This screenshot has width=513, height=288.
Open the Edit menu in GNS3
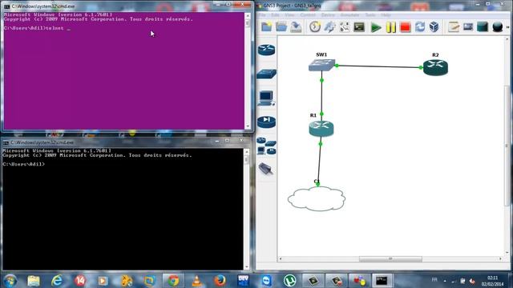point(275,15)
